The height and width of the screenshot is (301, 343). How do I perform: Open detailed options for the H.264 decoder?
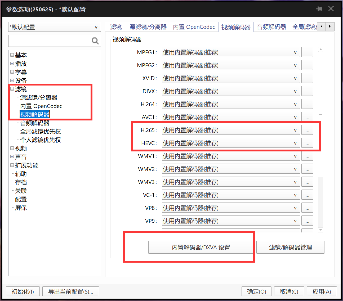[x=307, y=104]
